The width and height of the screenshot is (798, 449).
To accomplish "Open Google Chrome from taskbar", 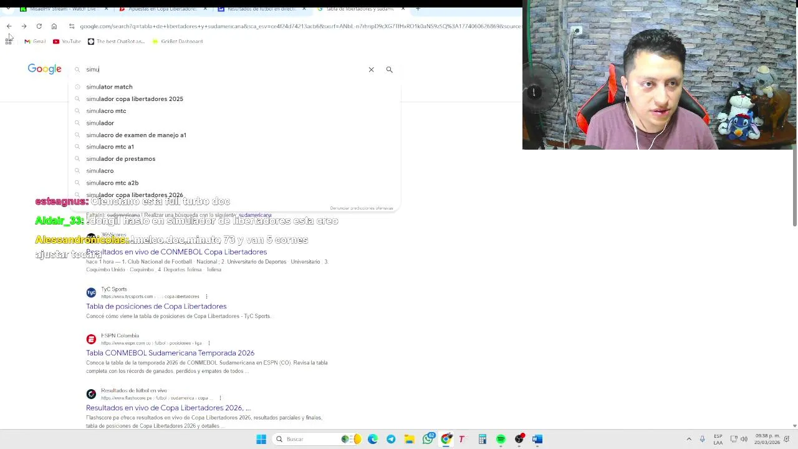I will pyautogui.click(x=446, y=439).
